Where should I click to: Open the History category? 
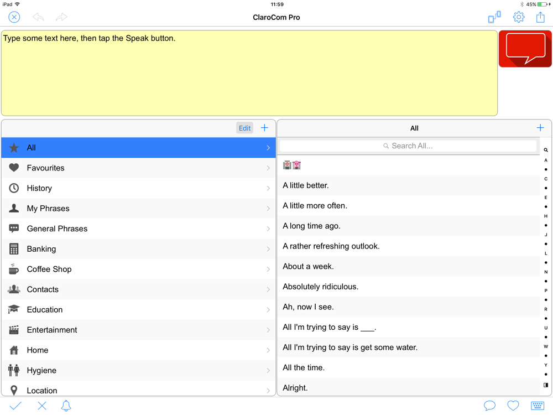click(138, 188)
